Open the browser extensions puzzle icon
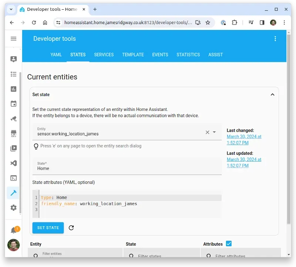Viewport: 296px width, 267px height. click(234, 23)
